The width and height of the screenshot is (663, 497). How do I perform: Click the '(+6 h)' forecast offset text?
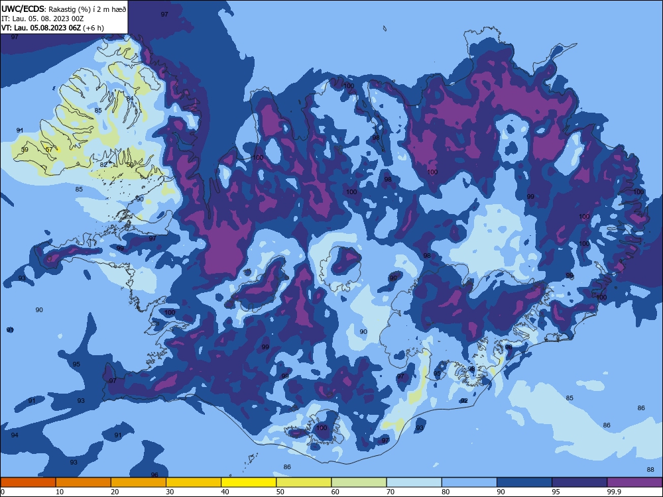click(x=93, y=28)
